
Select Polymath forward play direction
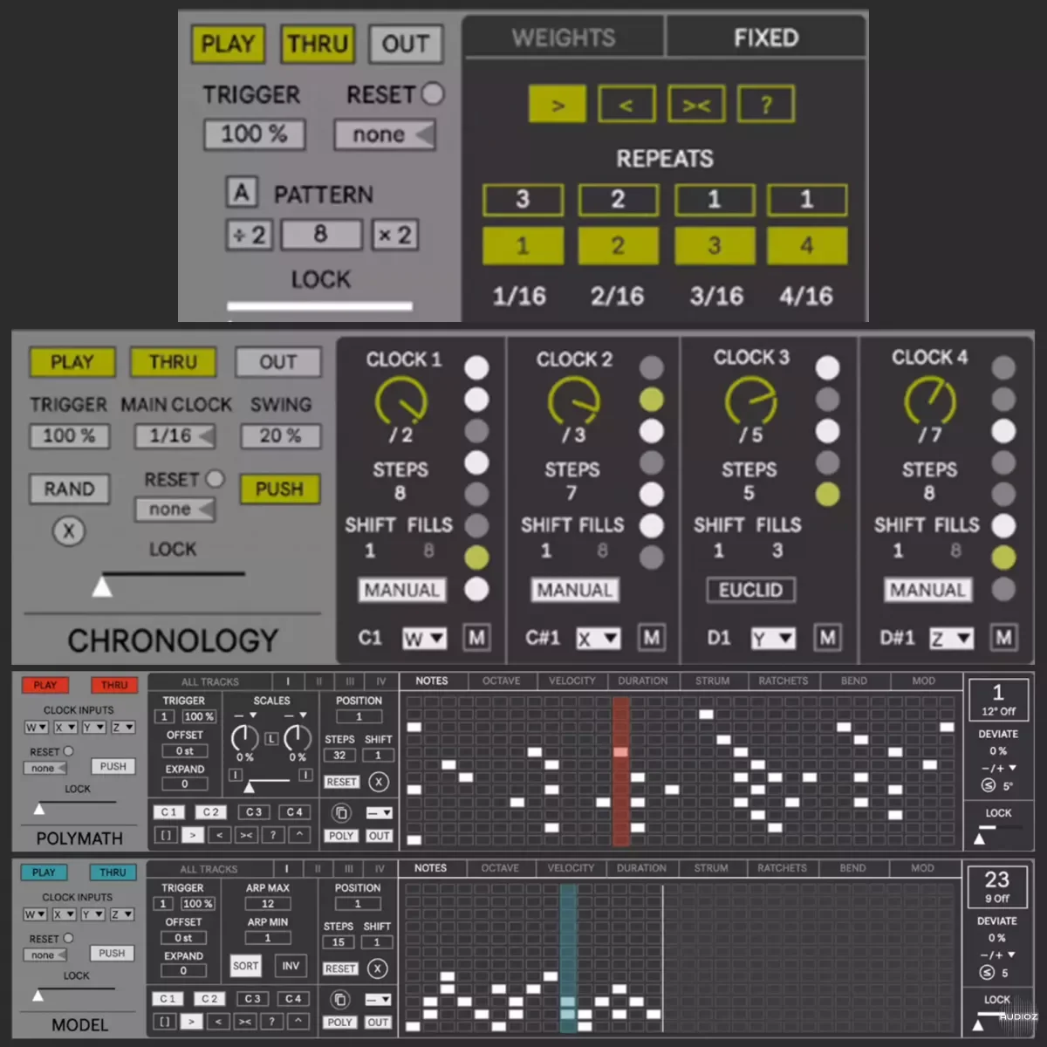click(x=193, y=835)
